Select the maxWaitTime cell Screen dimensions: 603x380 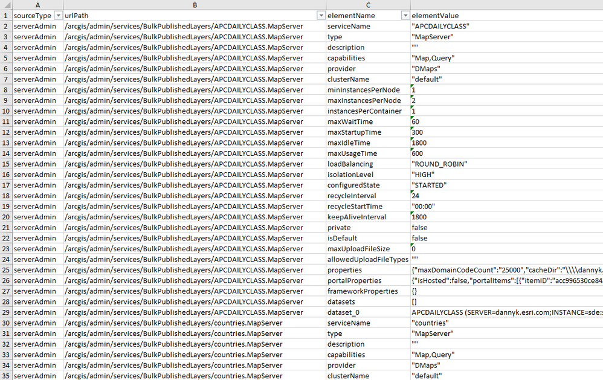click(x=368, y=121)
